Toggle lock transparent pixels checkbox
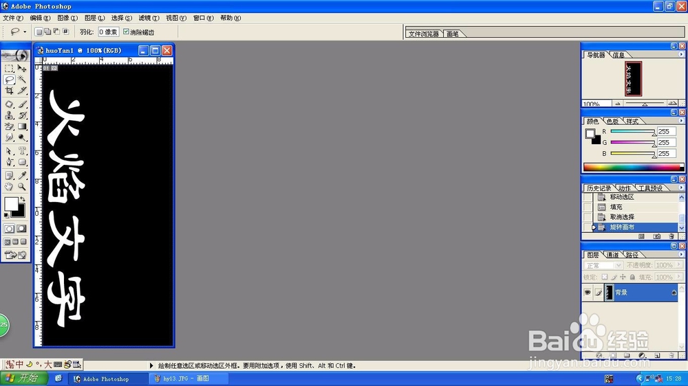The width and height of the screenshot is (688, 386). (605, 277)
